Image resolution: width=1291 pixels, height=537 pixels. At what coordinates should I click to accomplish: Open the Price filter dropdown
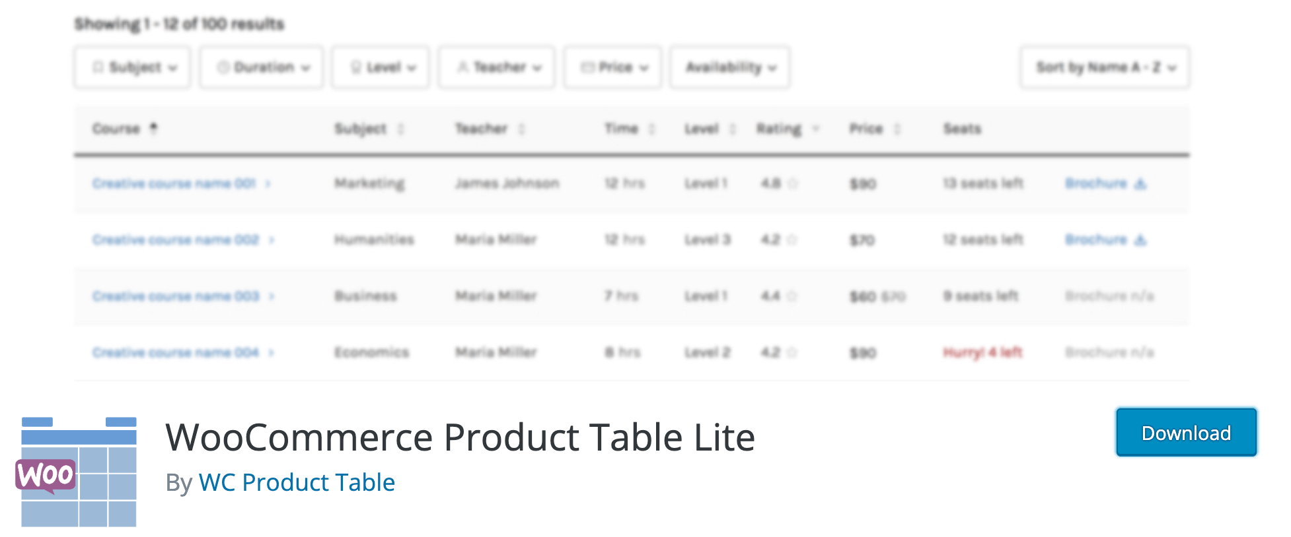point(612,67)
